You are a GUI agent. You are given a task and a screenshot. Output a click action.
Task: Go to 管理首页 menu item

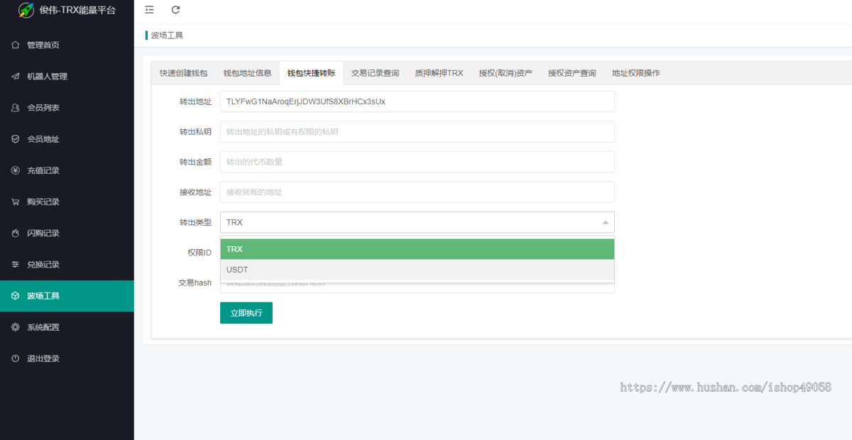[67, 45]
